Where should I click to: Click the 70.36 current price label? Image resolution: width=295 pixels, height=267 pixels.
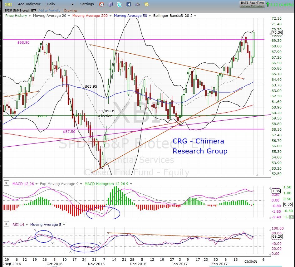277,32
